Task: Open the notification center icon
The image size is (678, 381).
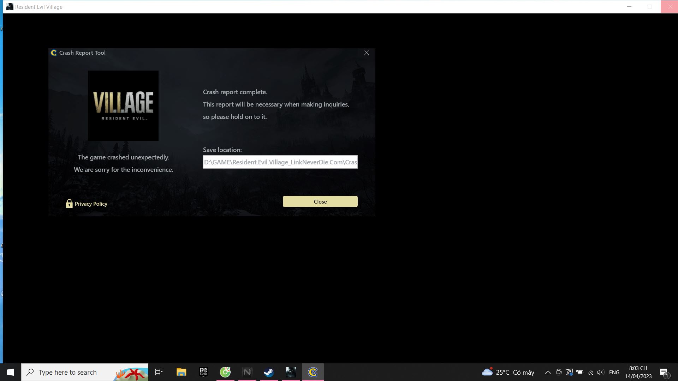Action: [x=664, y=372]
